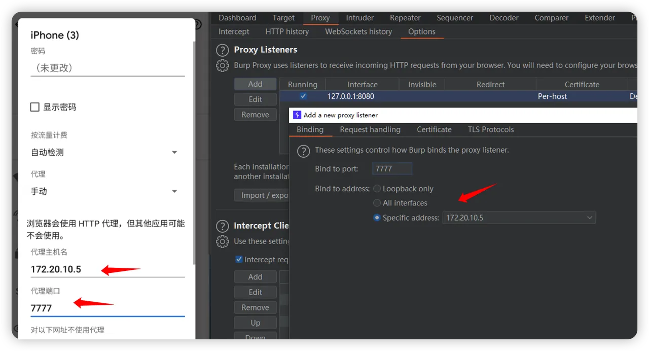Select the All interfaces radio option
This screenshot has height=351, width=649.
tap(377, 203)
